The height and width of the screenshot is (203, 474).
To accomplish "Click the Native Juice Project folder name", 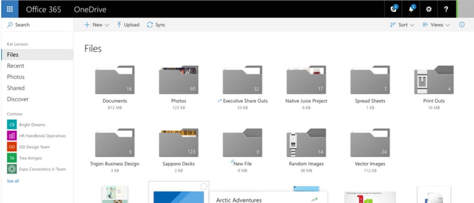I will 306,101.
